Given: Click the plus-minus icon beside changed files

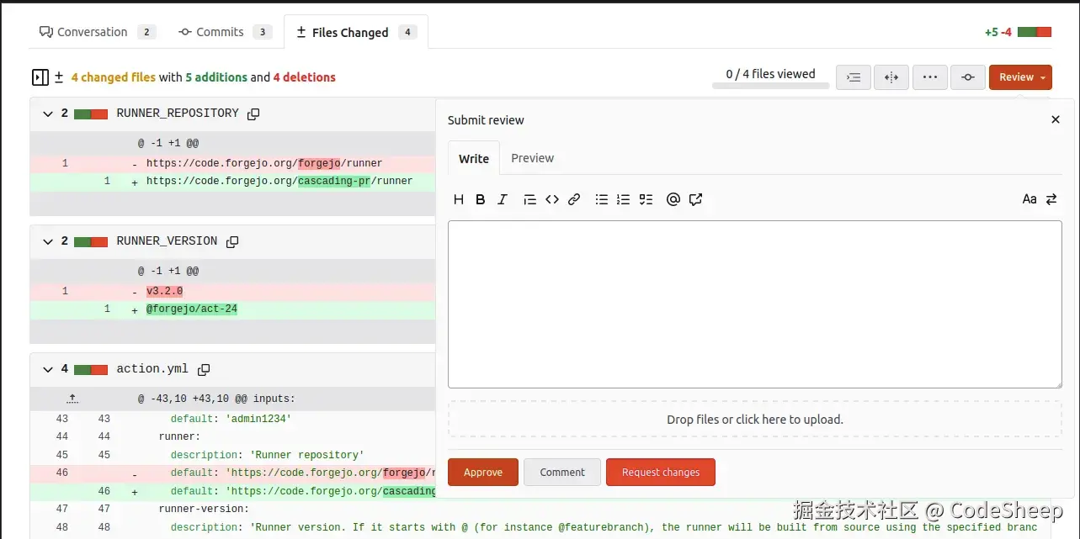Looking at the screenshot, I should coord(59,77).
